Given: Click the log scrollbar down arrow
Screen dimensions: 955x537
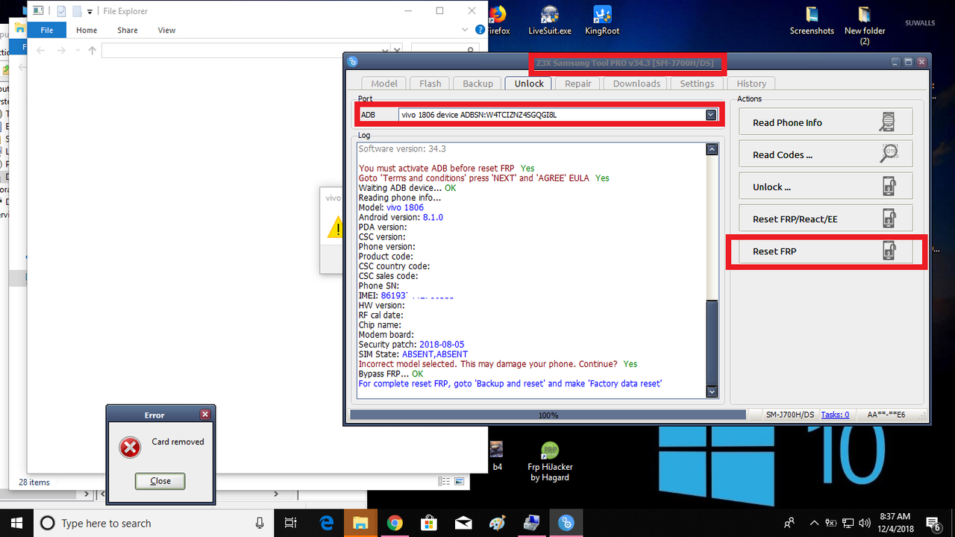Looking at the screenshot, I should [x=712, y=392].
